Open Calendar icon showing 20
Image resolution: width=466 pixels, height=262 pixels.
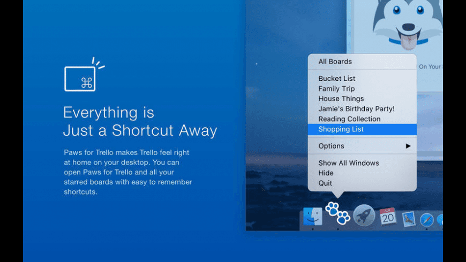click(388, 216)
